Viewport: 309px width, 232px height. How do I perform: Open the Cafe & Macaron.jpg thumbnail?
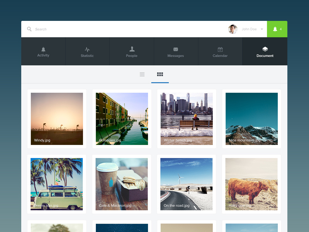[122, 184]
